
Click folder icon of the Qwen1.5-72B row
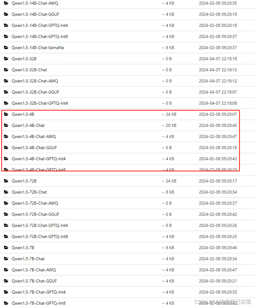6,181
